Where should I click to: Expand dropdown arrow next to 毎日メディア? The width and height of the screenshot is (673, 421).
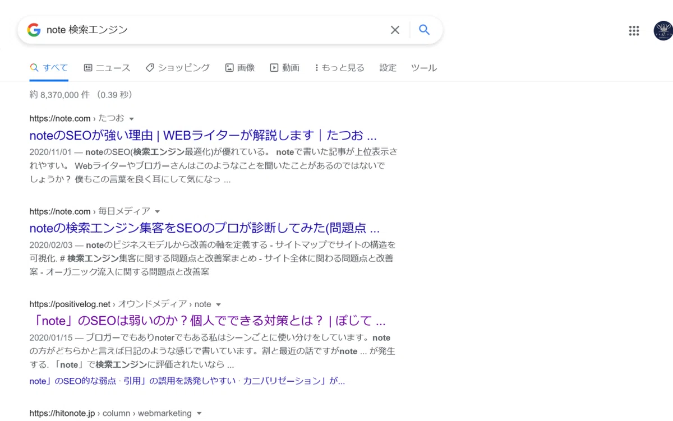point(157,212)
